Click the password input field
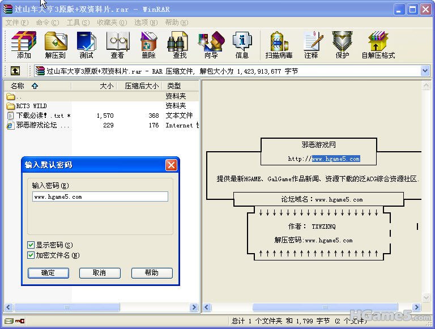Viewport: 435px width, 329px height. coord(100,196)
